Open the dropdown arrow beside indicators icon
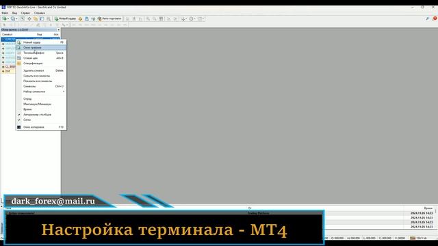 click(x=186, y=18)
